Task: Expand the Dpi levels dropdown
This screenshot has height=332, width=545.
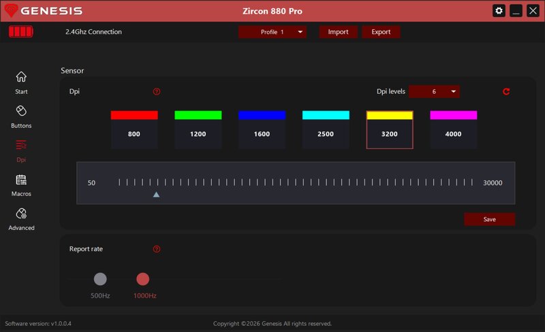Action: 434,91
